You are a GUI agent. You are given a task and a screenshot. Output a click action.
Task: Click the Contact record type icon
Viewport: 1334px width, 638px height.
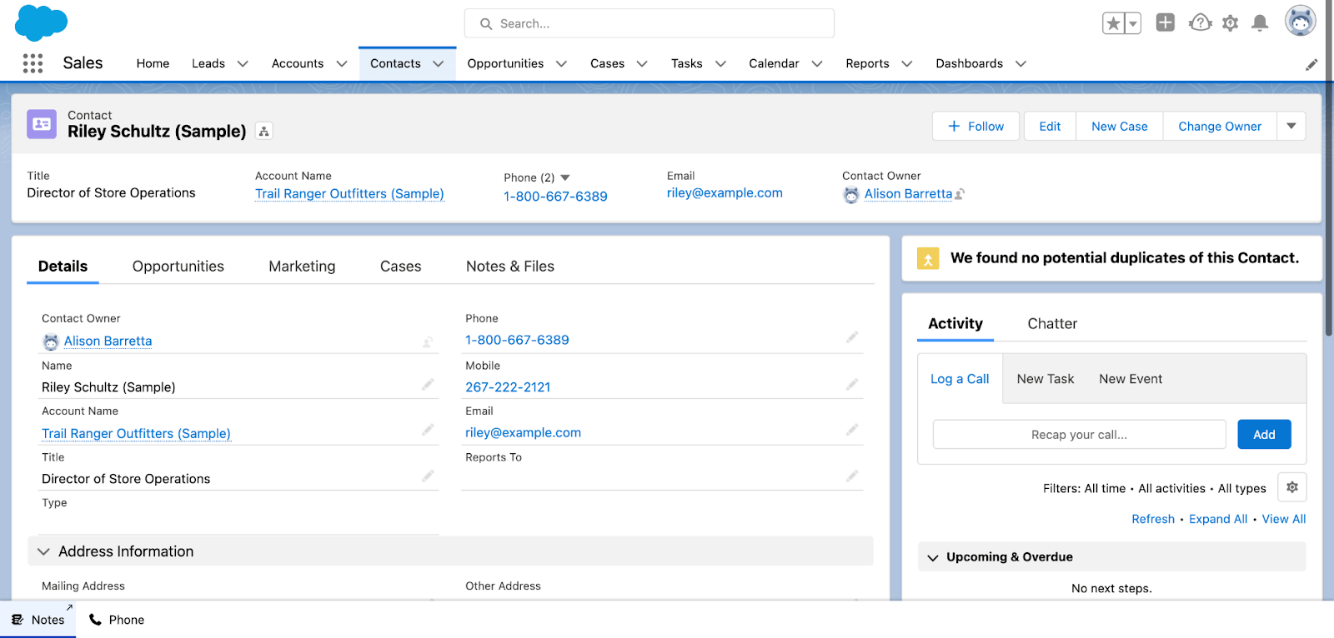pos(42,124)
